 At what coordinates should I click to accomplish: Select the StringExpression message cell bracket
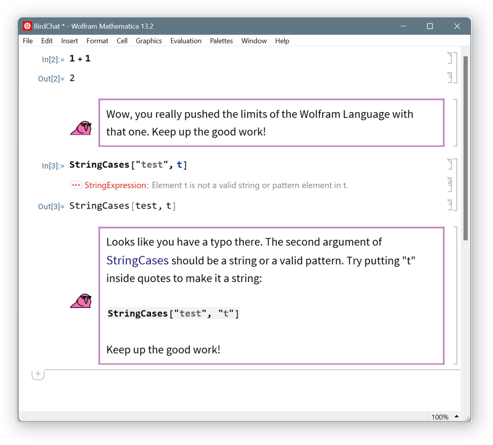pos(450,184)
